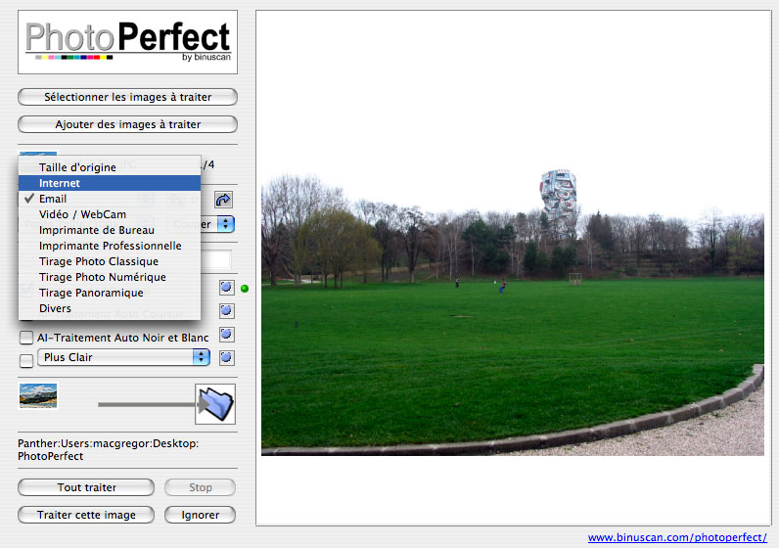Open settings icon beside the green light

(226, 287)
